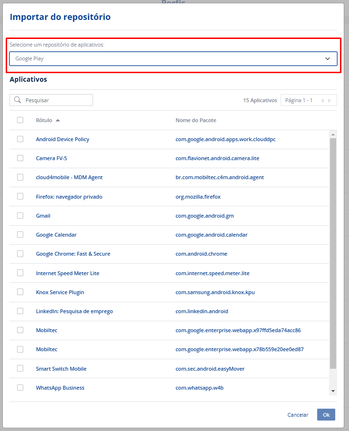Click package org.mozilla.firefox

(x=198, y=197)
